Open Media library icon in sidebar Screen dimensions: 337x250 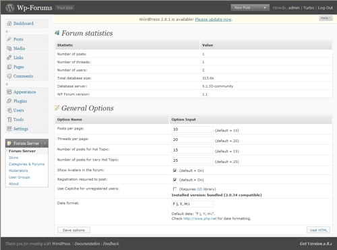click(x=9, y=49)
